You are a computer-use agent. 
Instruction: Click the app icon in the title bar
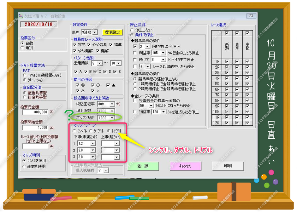pos(21,16)
